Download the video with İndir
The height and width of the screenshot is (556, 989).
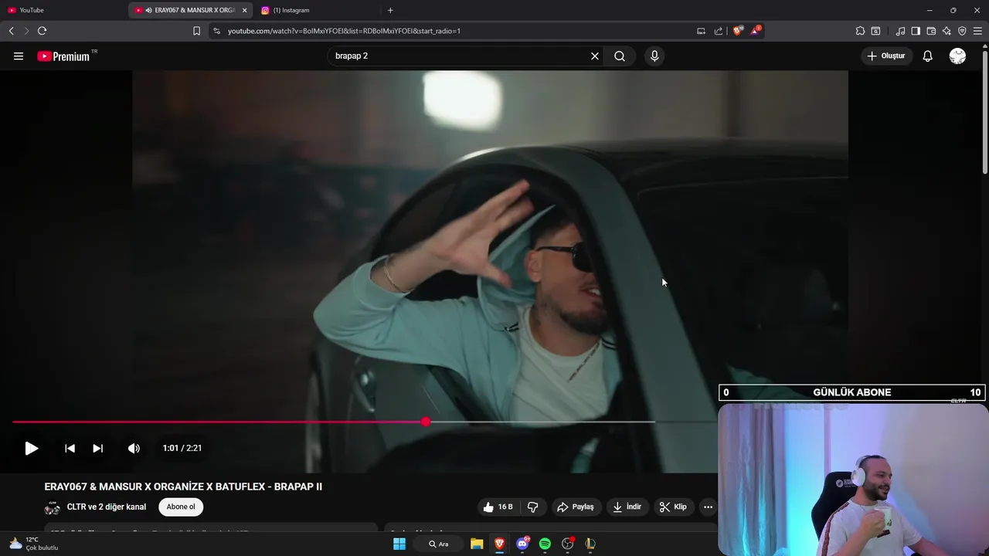[627, 507]
